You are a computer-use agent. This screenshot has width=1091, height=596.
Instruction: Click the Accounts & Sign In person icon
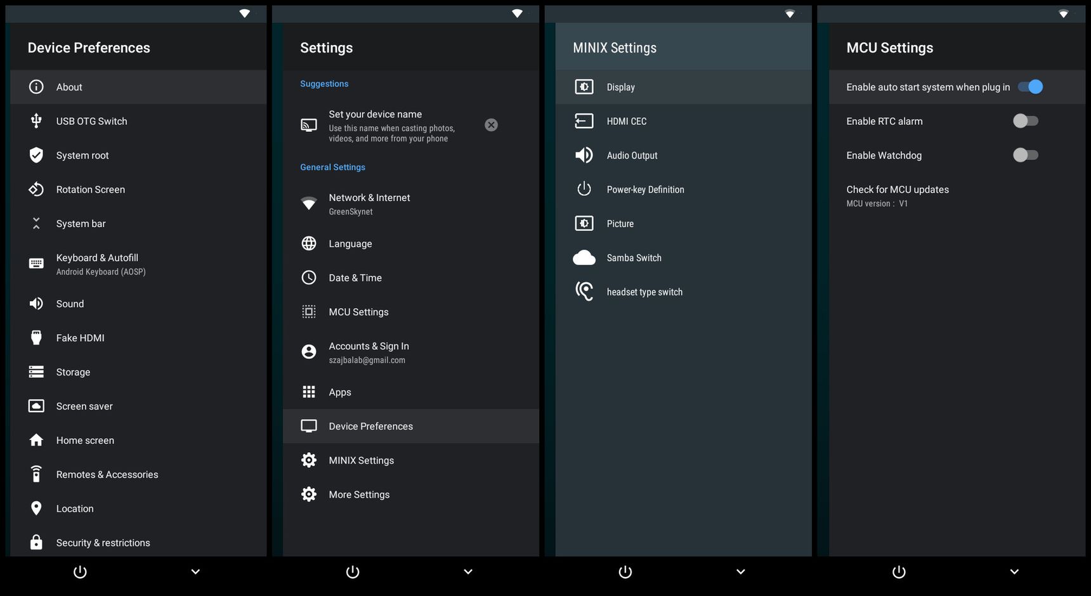pyautogui.click(x=309, y=352)
